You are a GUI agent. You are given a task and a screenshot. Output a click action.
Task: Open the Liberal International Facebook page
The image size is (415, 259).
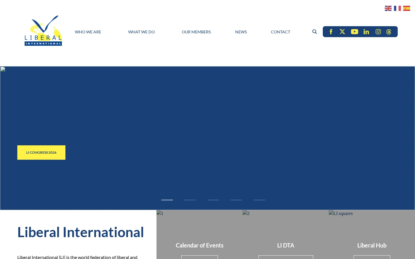[331, 32]
